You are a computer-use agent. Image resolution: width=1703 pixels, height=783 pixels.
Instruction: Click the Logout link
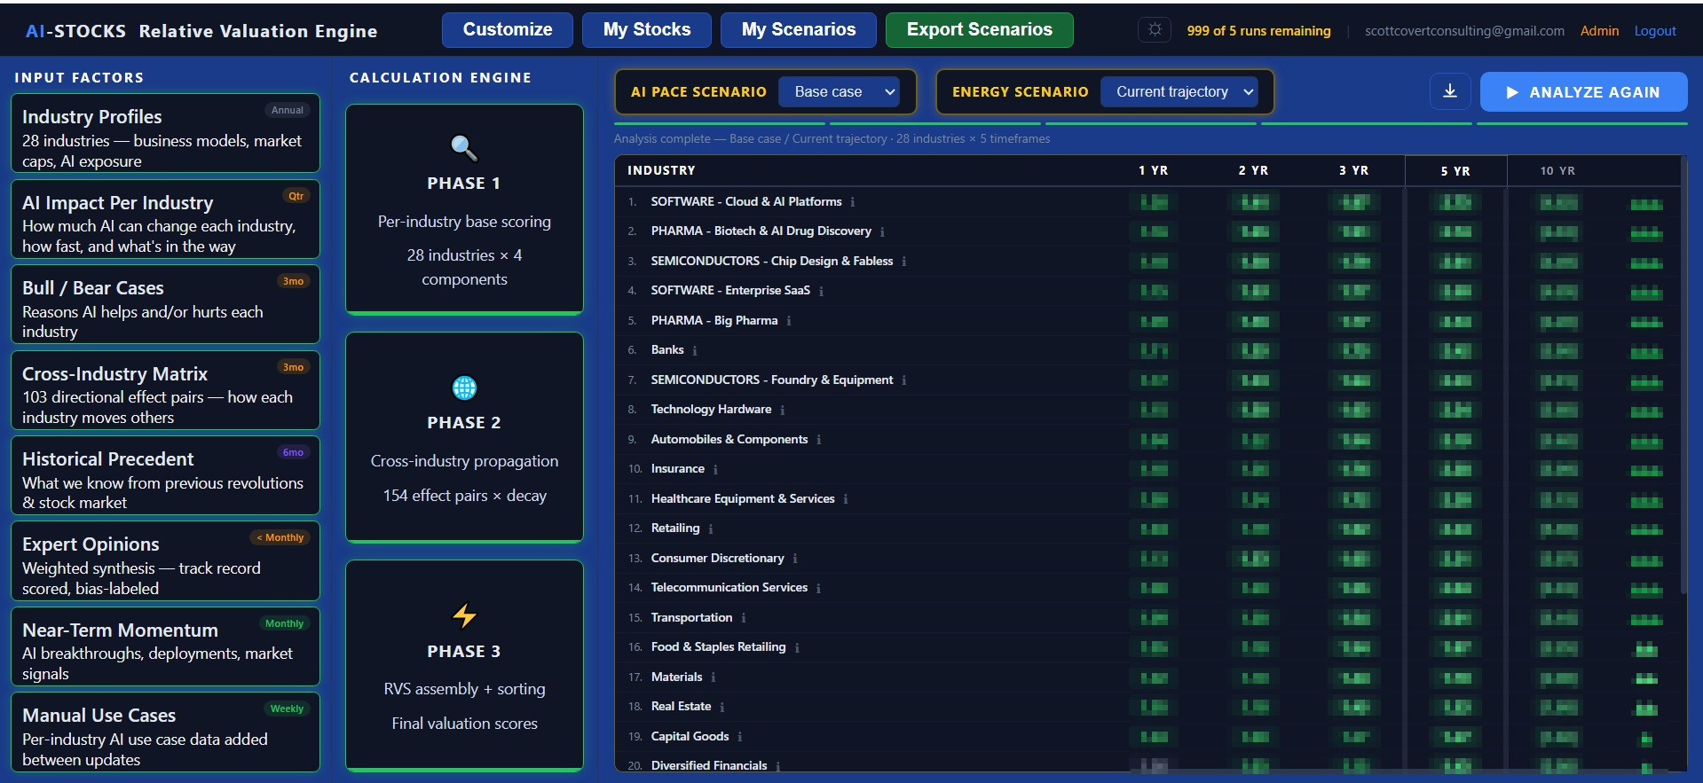point(1655,31)
